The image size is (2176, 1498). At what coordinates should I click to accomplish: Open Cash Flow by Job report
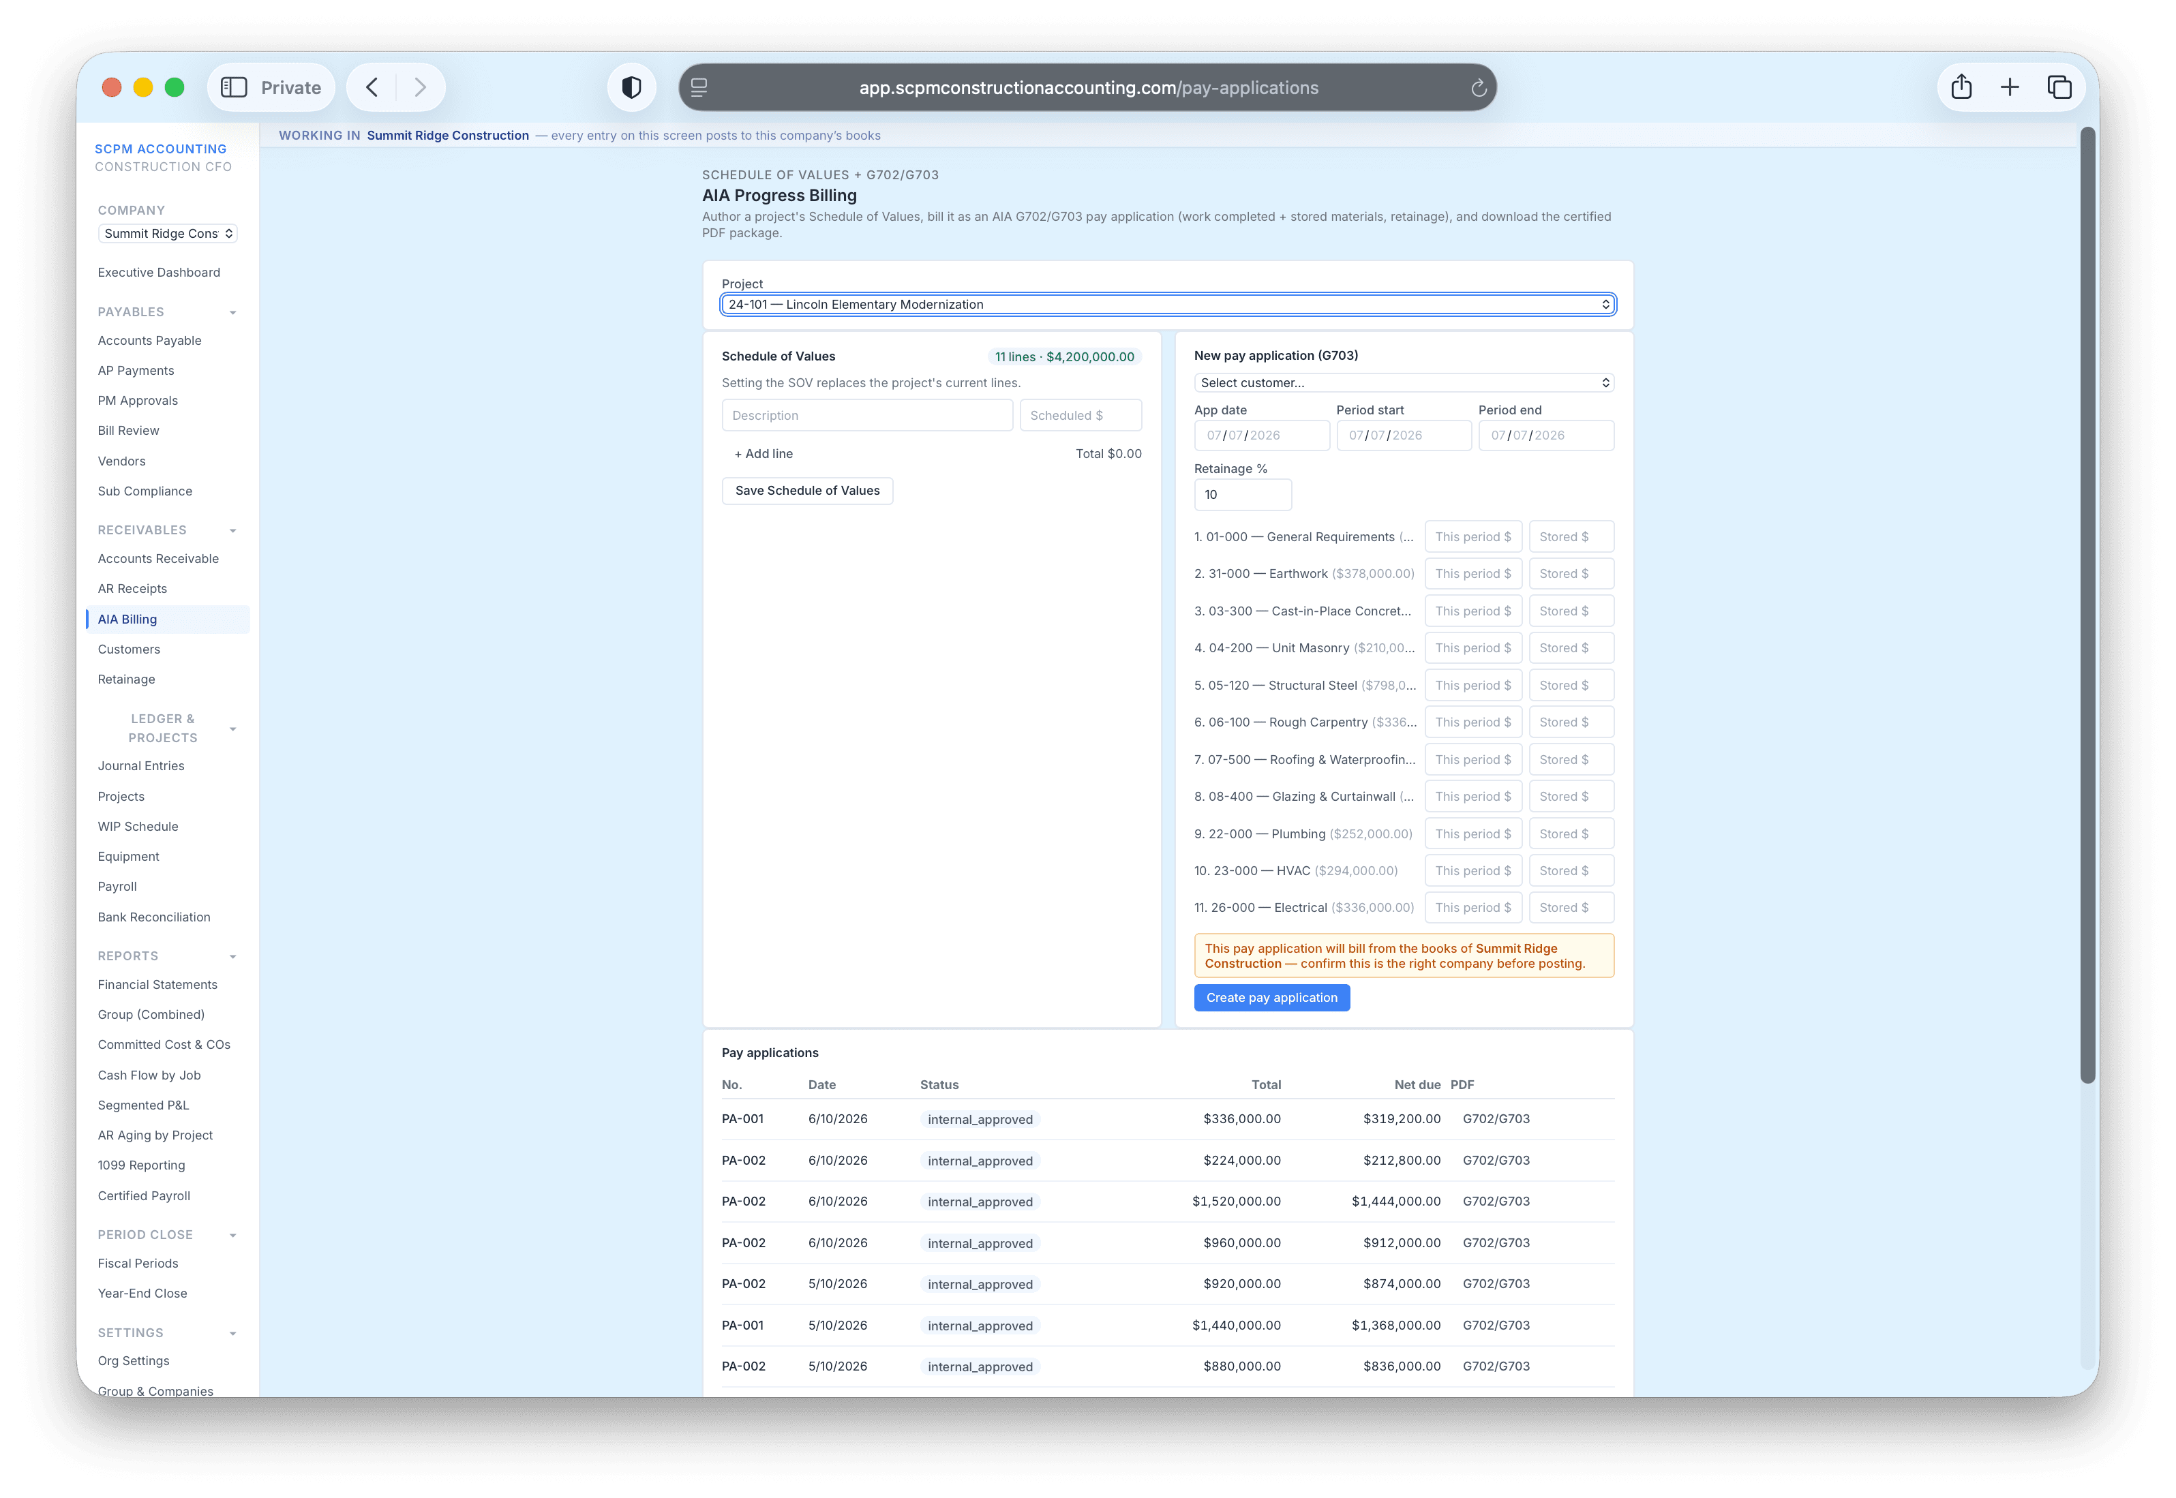[x=149, y=1075]
